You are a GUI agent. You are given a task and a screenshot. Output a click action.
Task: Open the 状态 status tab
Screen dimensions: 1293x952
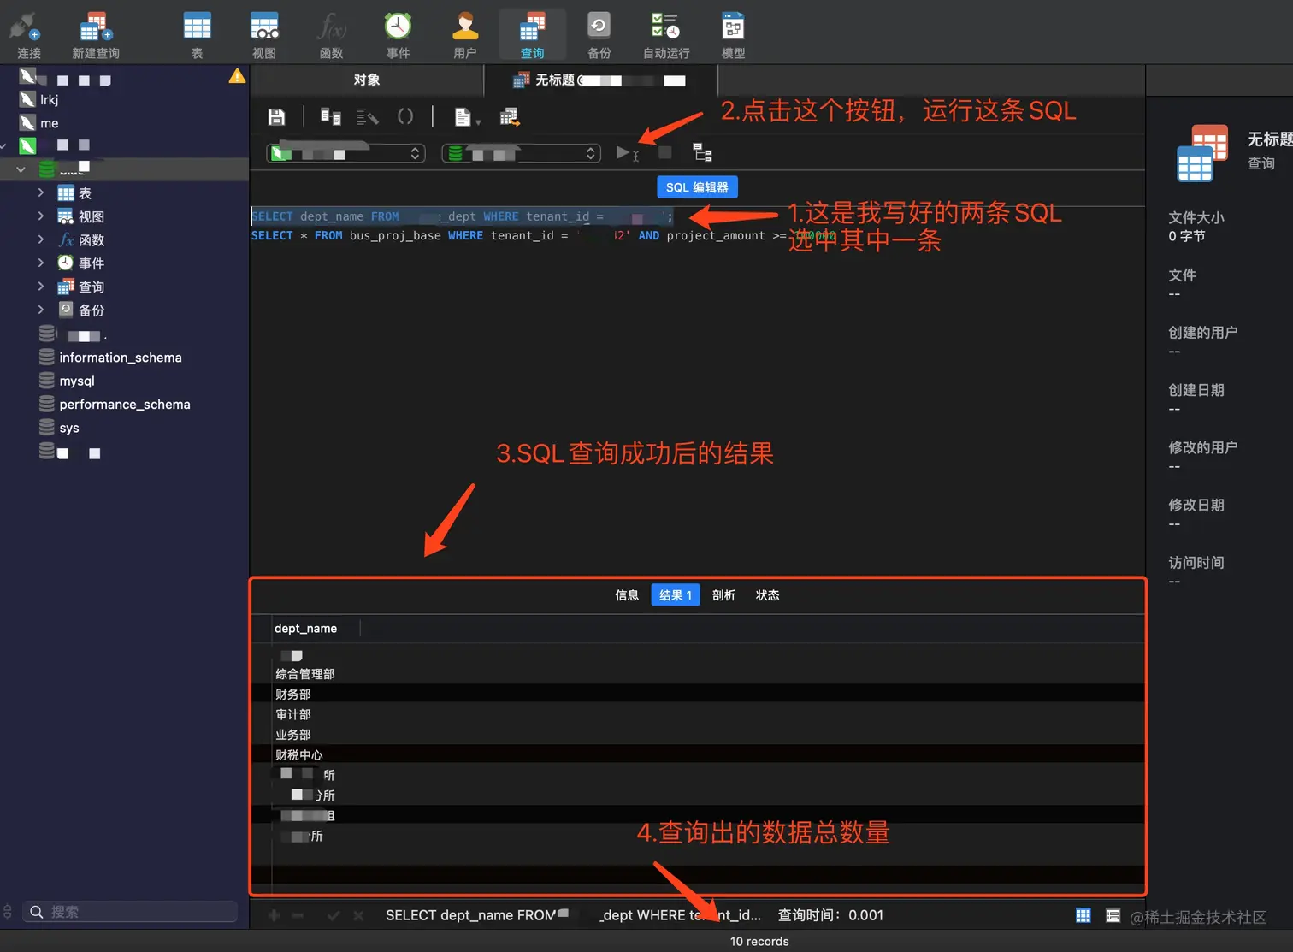click(767, 595)
